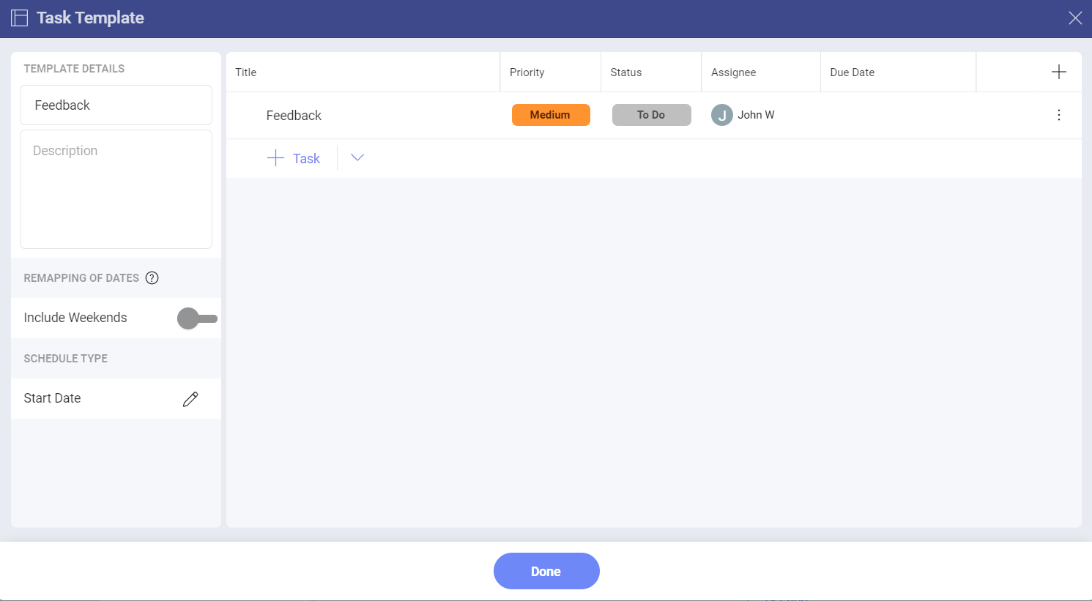1092x601 pixels.
Task: Click the empty Due Date cell for Feedback
Action: coord(897,115)
